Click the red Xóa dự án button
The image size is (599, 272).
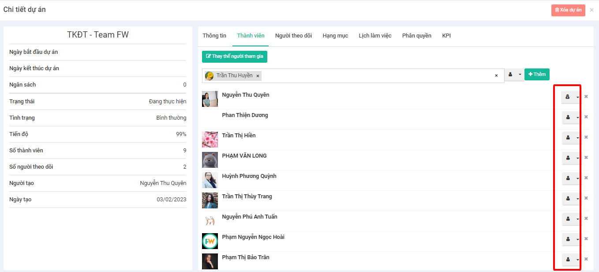tap(568, 10)
